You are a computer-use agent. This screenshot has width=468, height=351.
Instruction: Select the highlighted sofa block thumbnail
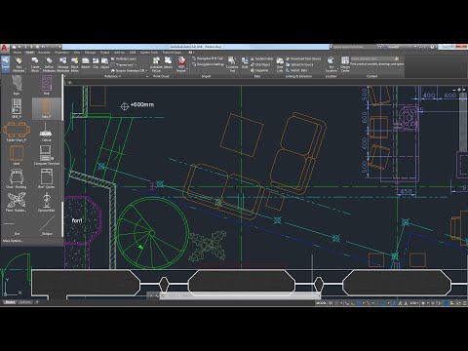point(46,108)
